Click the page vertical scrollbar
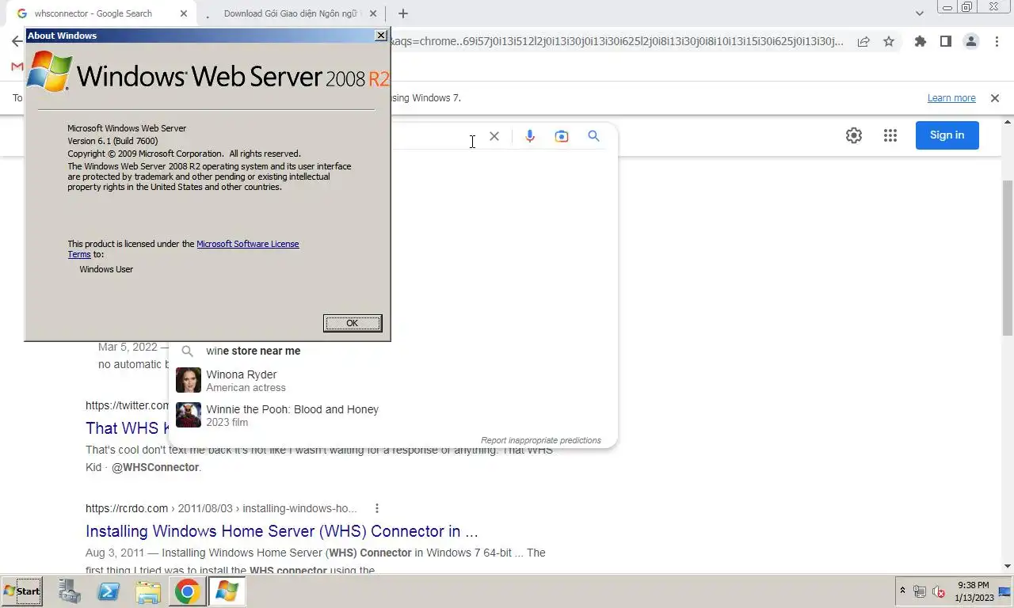Screen dimensions: 1014x608 coord(1008,256)
